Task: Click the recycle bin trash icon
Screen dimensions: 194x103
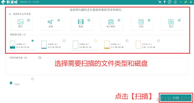Action: point(11,83)
